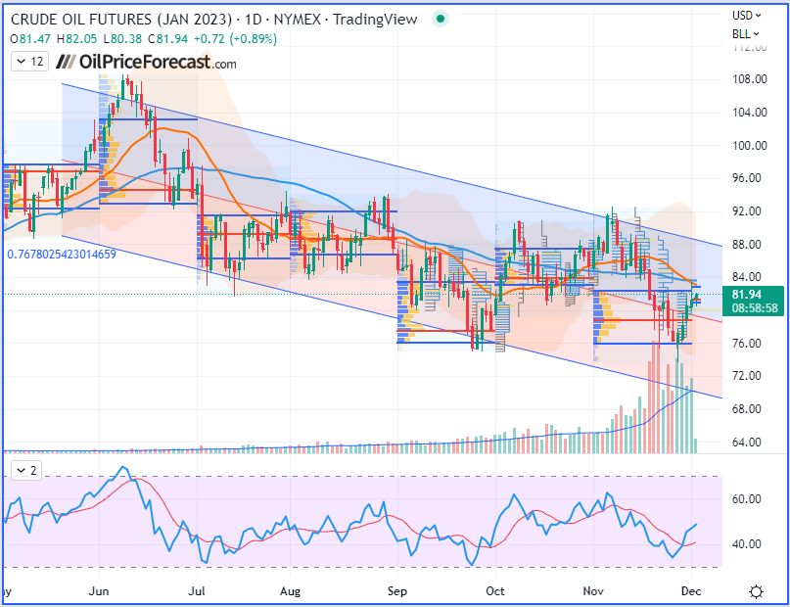The image size is (790, 607).
Task: Collapse the 12 indicators legend chevron
Action: [22, 62]
